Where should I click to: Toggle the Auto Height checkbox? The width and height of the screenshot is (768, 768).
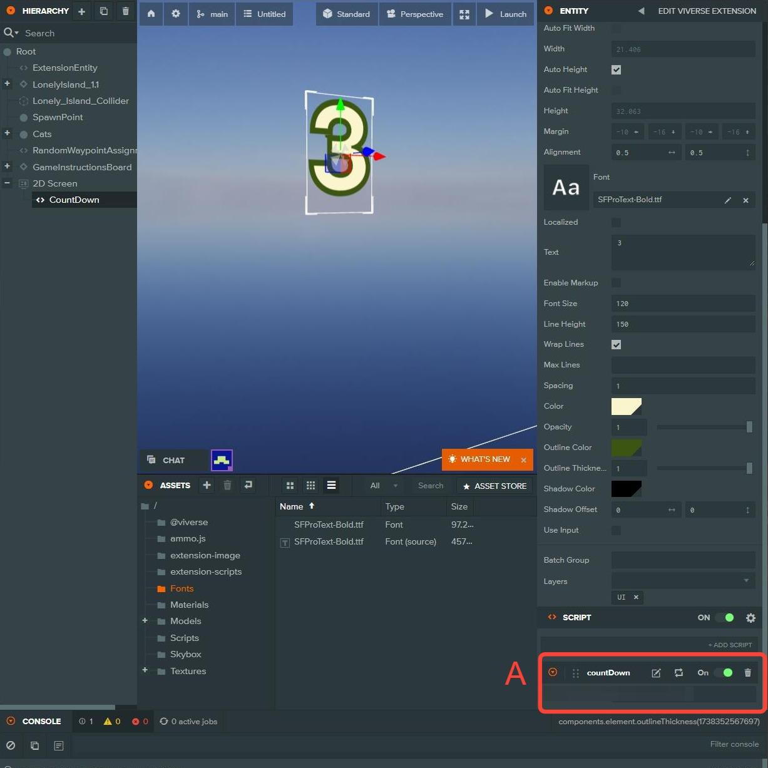click(x=616, y=69)
